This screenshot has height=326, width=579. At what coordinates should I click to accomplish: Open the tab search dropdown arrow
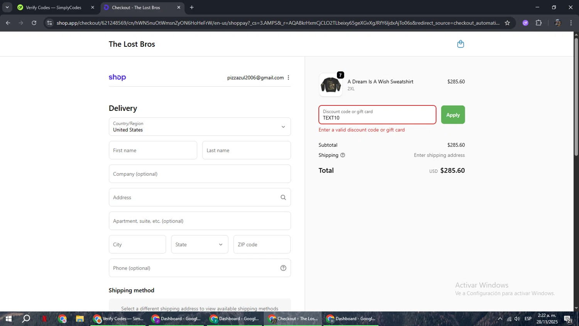click(7, 7)
